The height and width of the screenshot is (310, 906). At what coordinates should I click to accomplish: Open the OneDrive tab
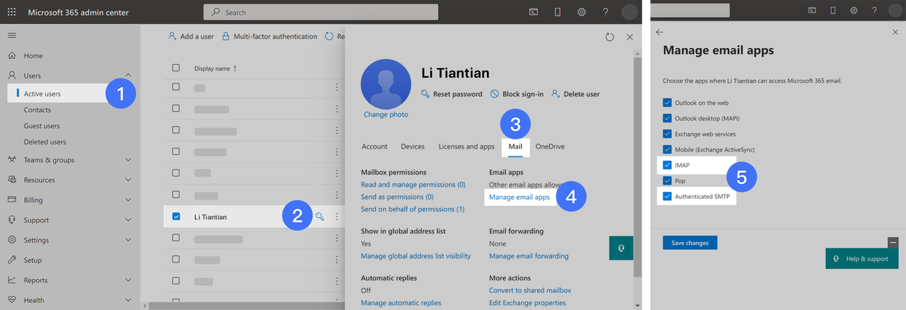550,147
